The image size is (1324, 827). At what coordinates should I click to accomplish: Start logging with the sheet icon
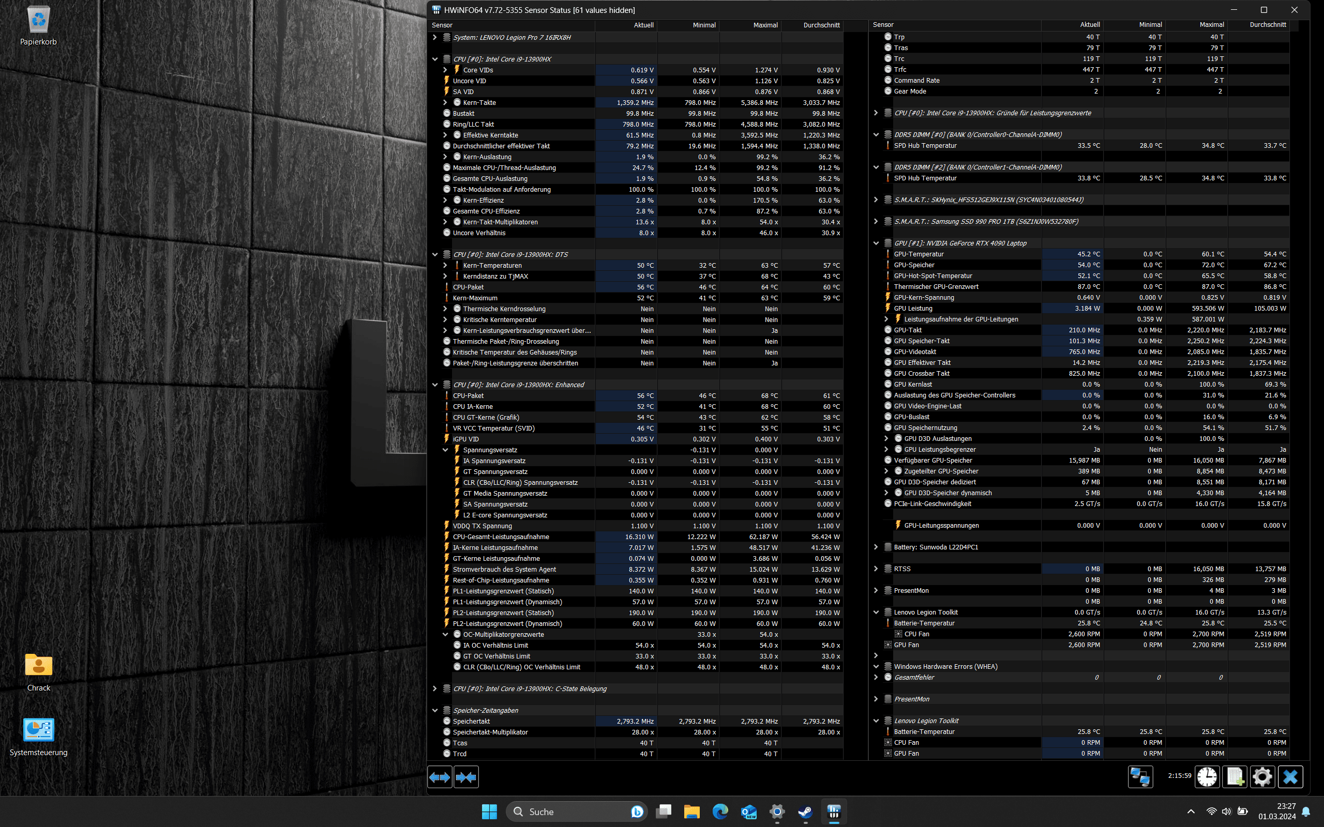1235,777
